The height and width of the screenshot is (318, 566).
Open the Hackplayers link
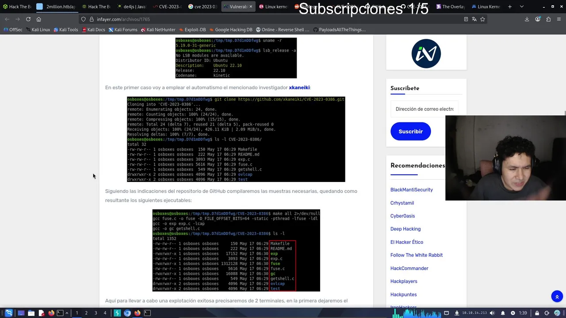tap(404, 281)
